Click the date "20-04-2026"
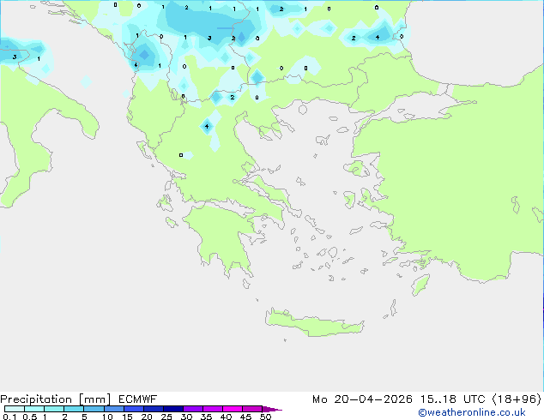This screenshot has height=420, width=544. click(373, 399)
